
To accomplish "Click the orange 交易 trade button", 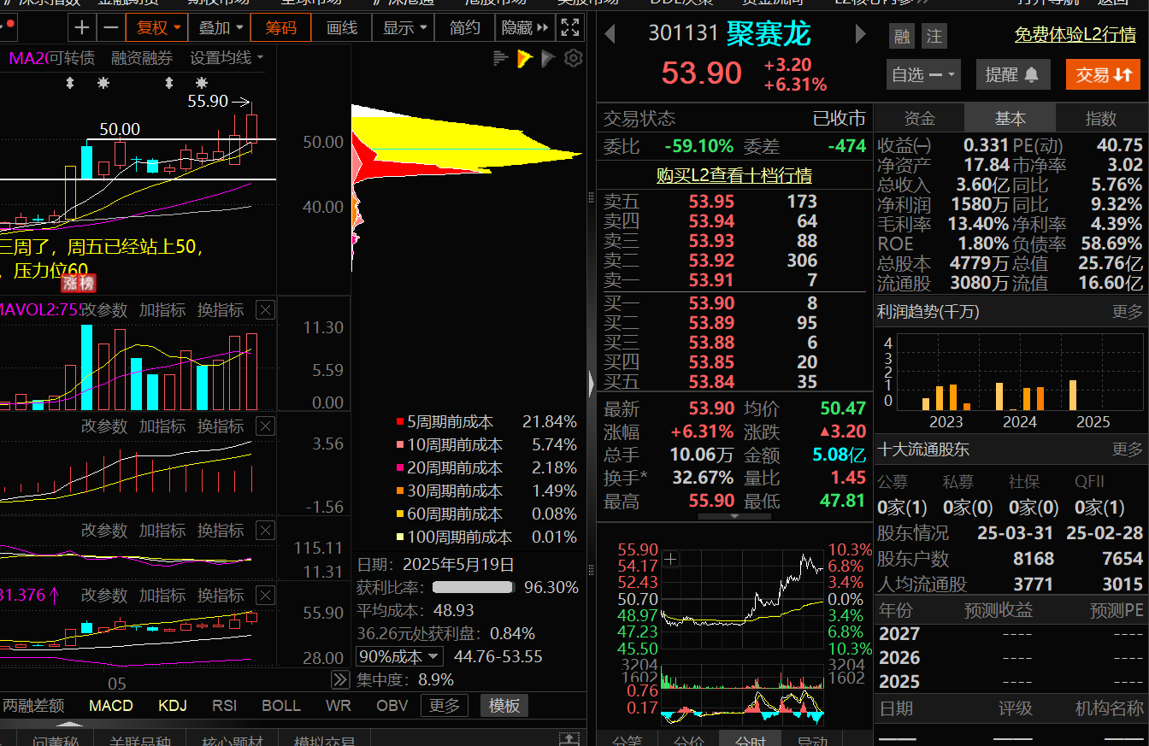I will (1103, 74).
